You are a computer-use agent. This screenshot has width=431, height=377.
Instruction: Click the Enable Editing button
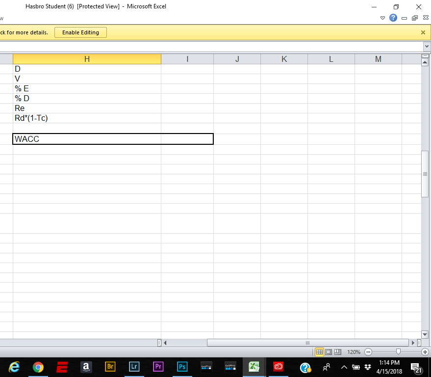tap(80, 32)
